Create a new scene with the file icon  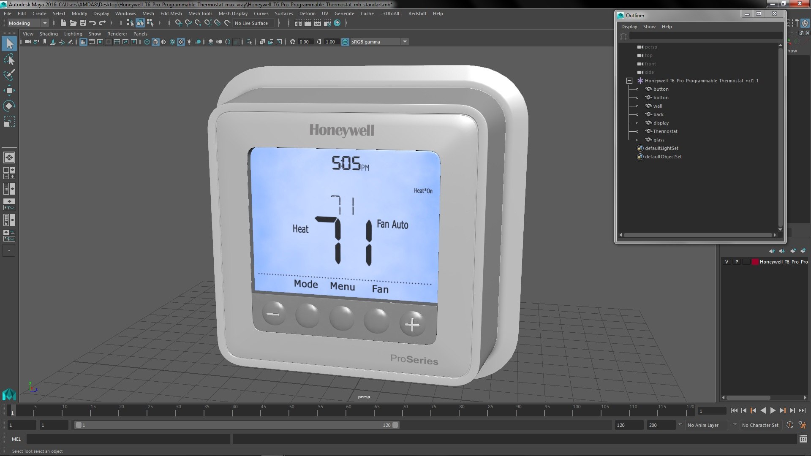pos(63,23)
